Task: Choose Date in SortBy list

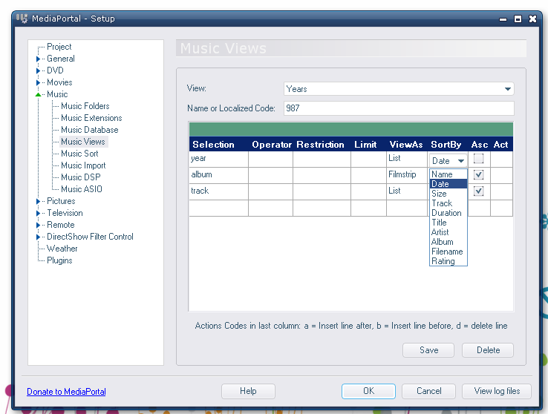Action: click(448, 183)
